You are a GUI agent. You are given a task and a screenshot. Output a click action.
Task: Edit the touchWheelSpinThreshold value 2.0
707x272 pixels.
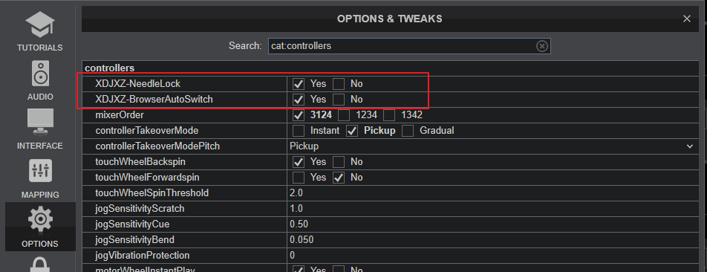[492, 193]
